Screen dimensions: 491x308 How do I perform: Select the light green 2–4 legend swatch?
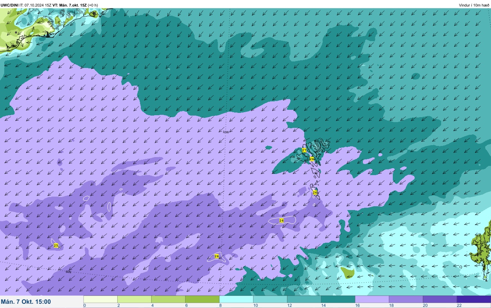tap(134, 299)
